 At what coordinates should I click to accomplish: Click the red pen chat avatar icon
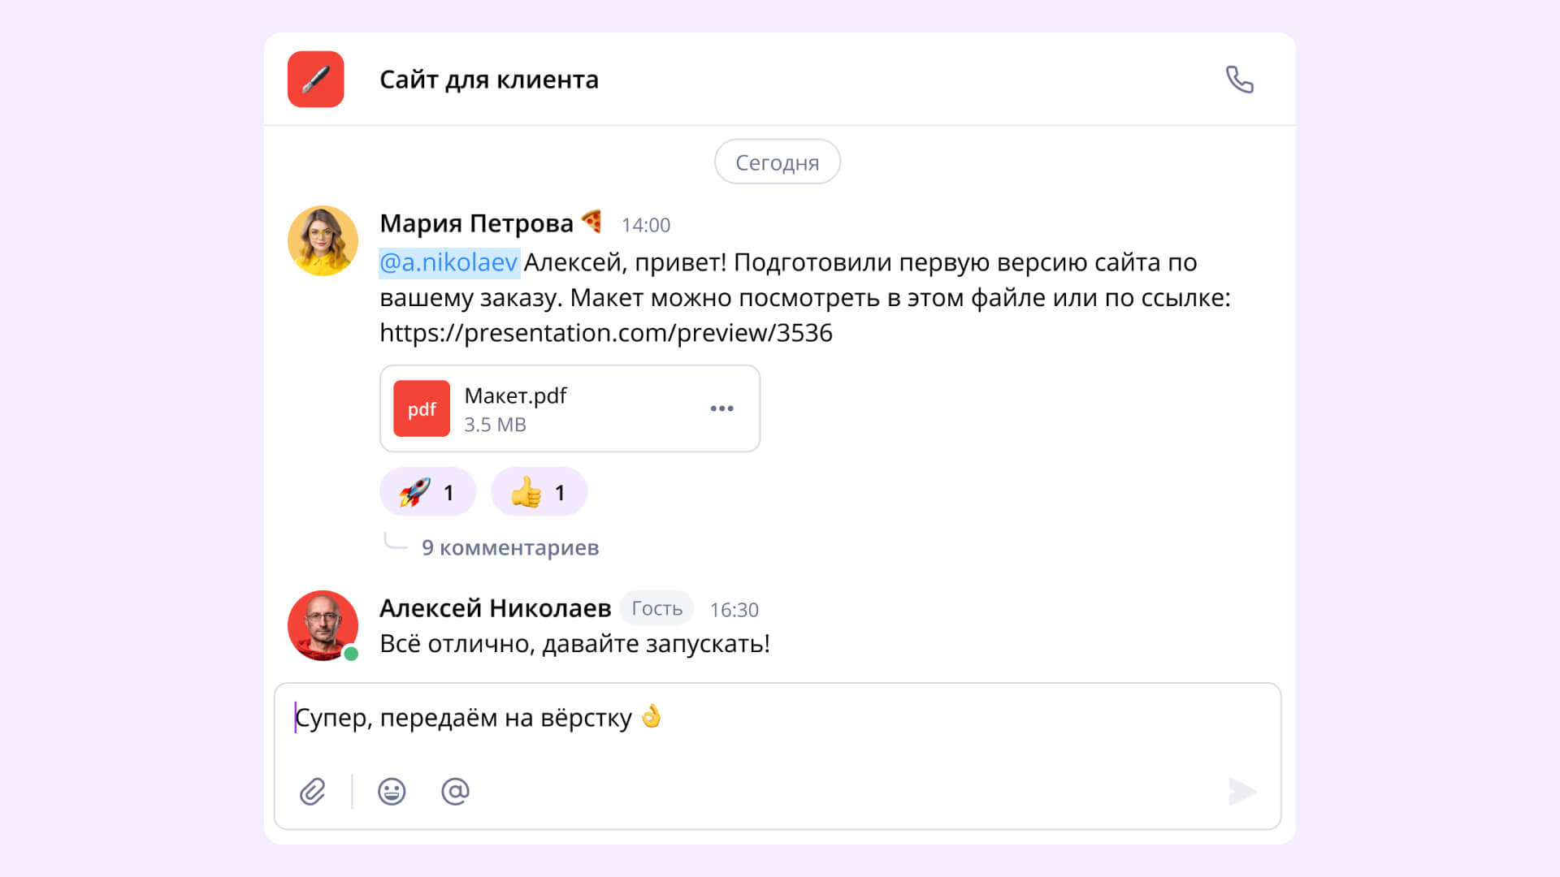click(315, 80)
